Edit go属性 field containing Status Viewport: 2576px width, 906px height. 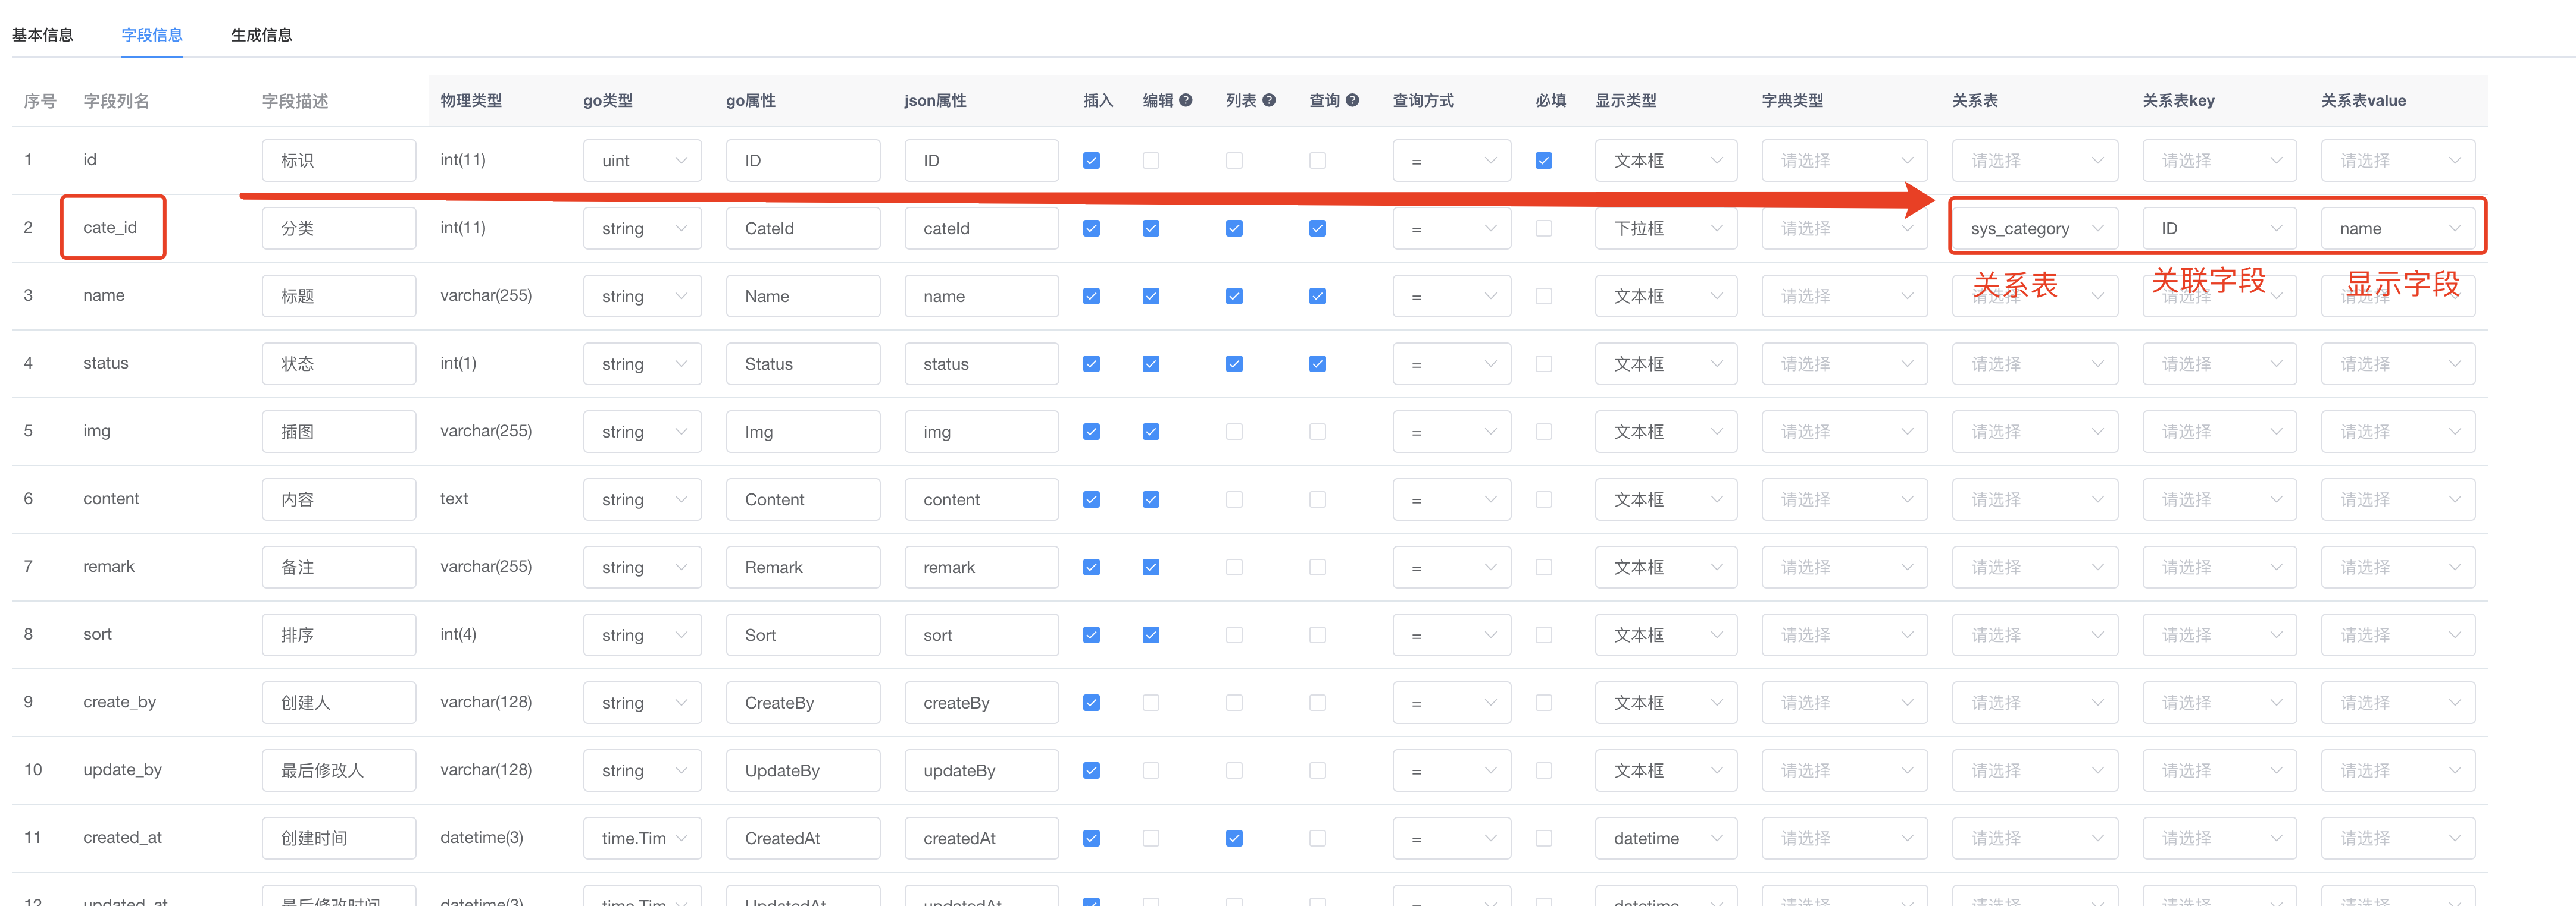803,364
